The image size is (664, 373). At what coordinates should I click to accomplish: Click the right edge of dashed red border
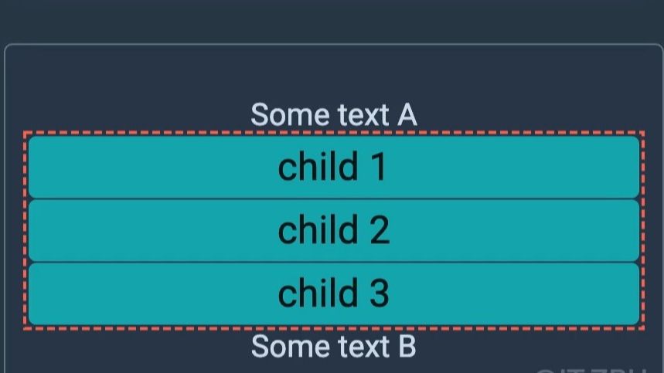click(x=643, y=230)
